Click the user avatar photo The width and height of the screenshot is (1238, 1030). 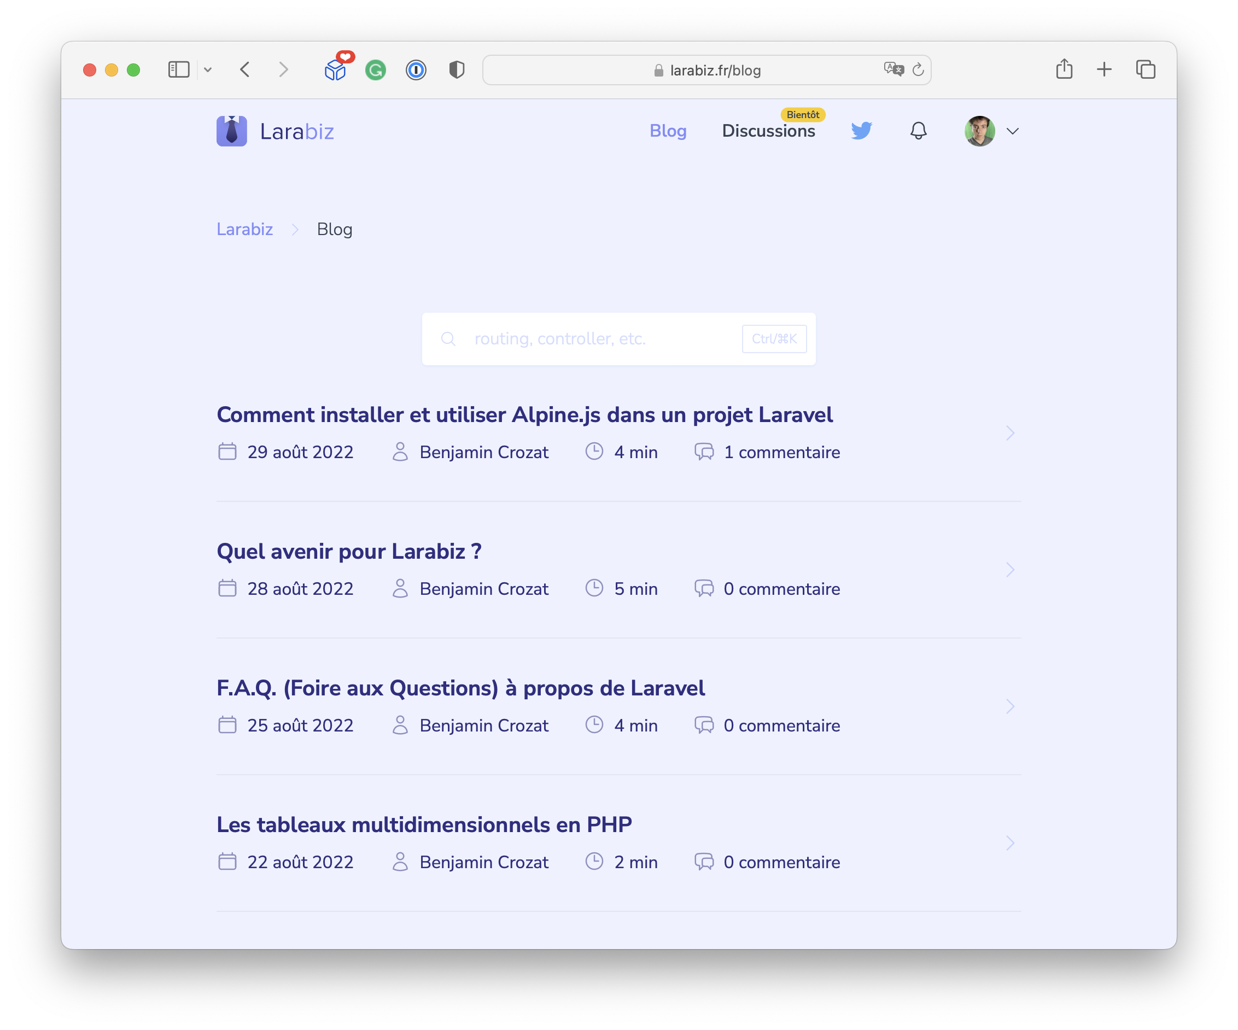click(980, 131)
